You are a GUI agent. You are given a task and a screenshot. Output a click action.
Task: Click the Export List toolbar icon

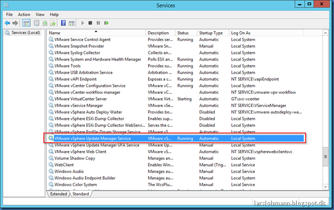tap(52, 23)
